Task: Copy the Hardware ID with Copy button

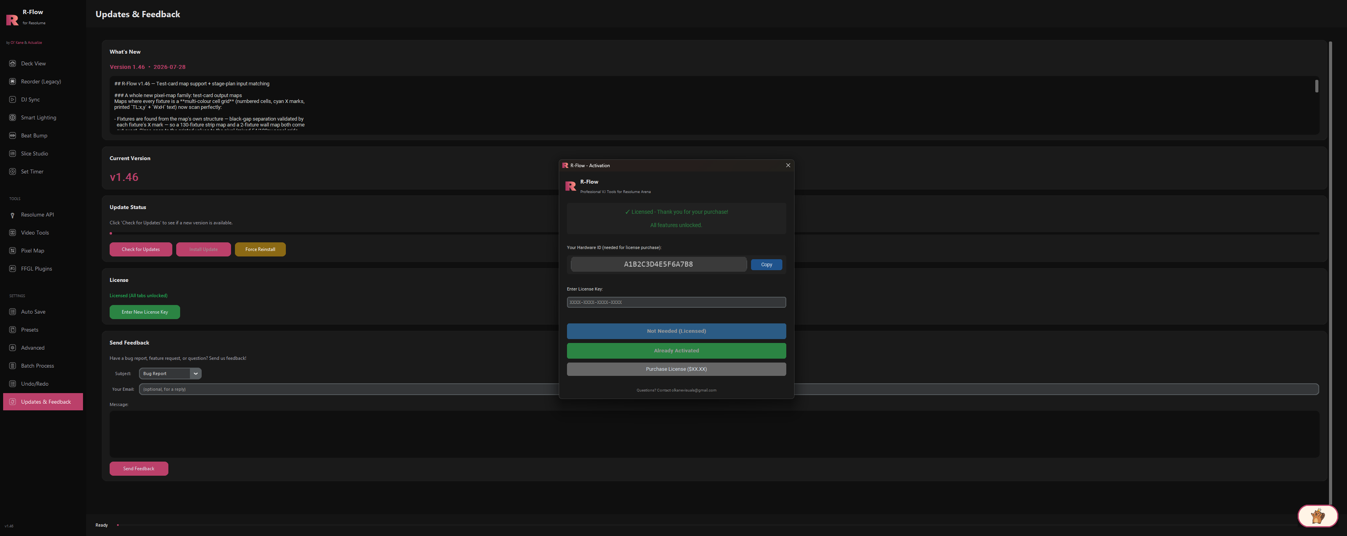Action: (x=767, y=265)
